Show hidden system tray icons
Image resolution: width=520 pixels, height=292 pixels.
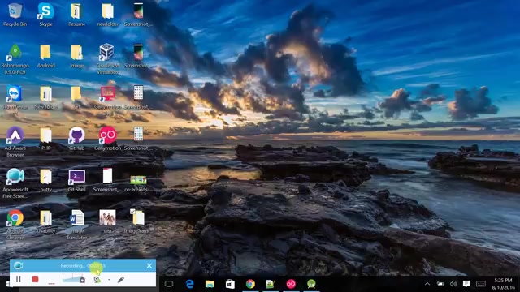(427, 284)
